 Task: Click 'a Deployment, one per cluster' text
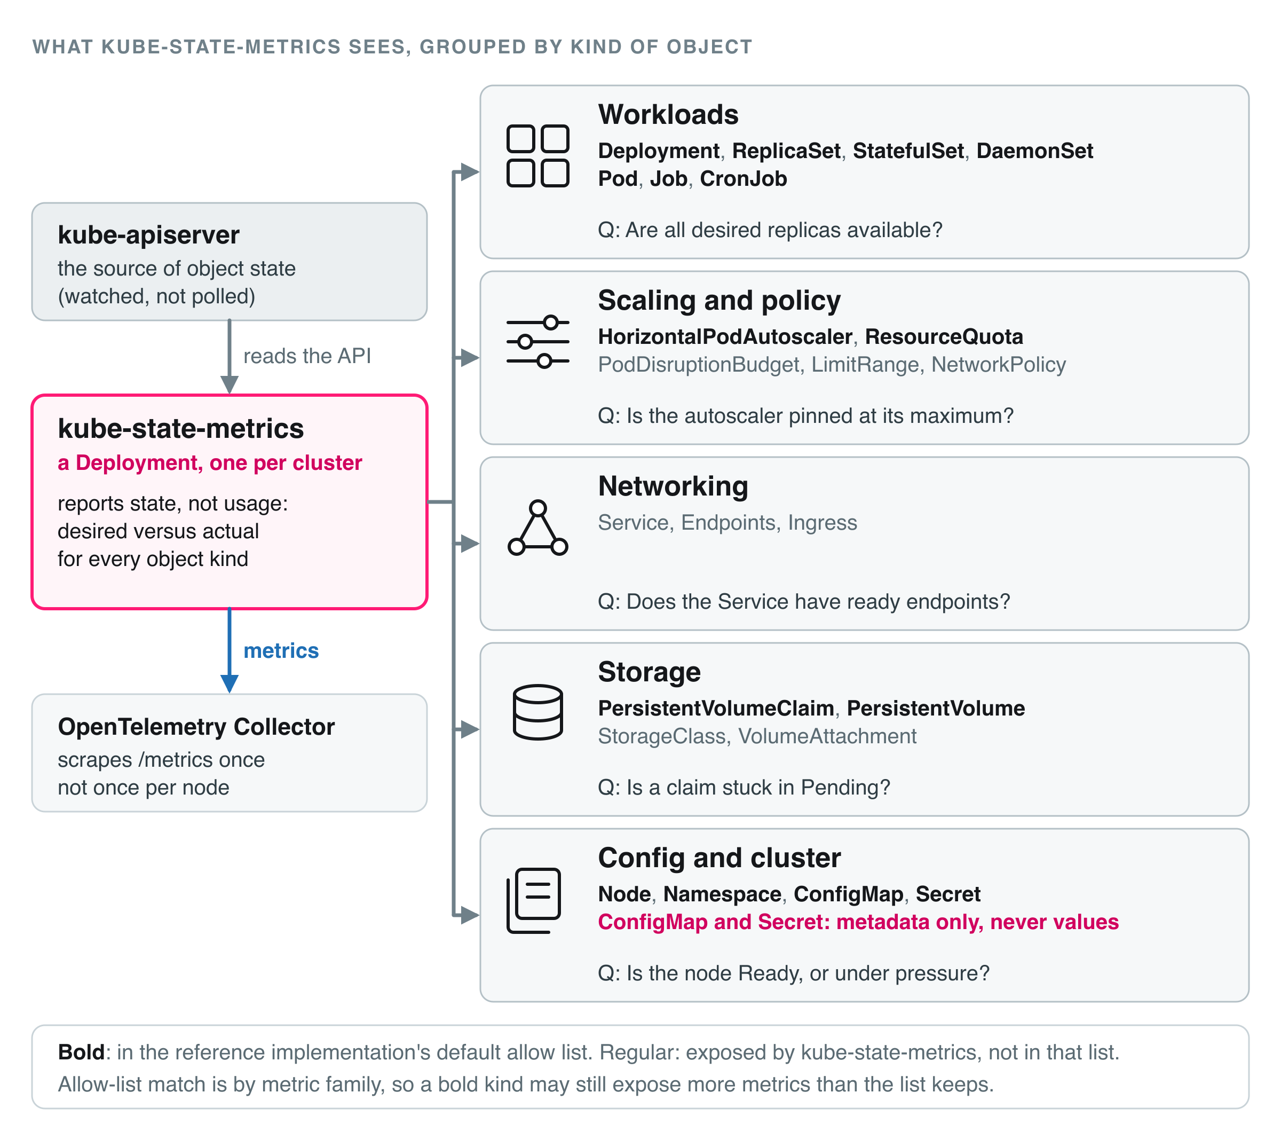210,462
